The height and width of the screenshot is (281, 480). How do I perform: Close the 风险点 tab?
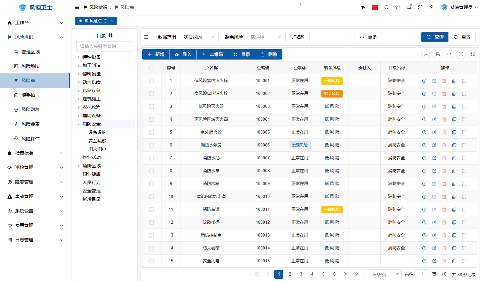(112, 21)
